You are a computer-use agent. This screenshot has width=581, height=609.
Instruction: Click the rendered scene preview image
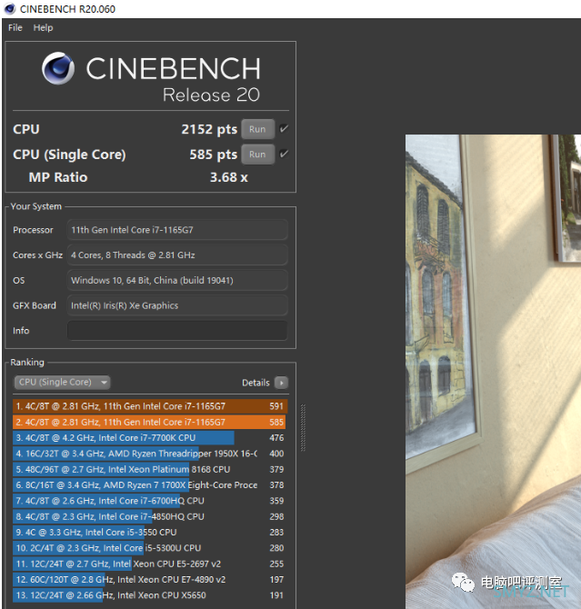[493, 372]
